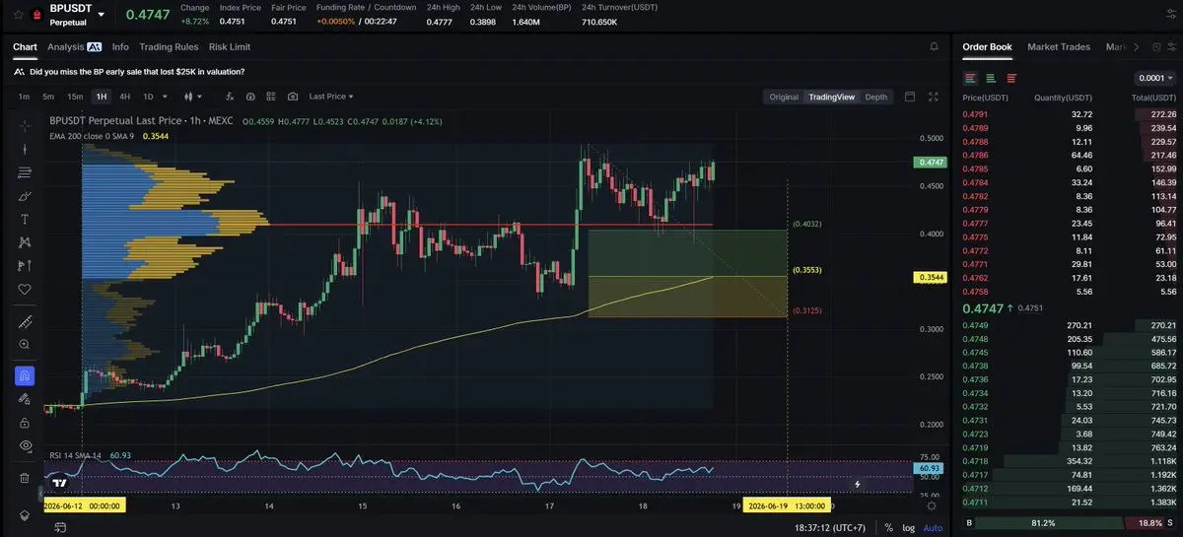Select the brush drawing tool
The image size is (1183, 537).
(25, 196)
